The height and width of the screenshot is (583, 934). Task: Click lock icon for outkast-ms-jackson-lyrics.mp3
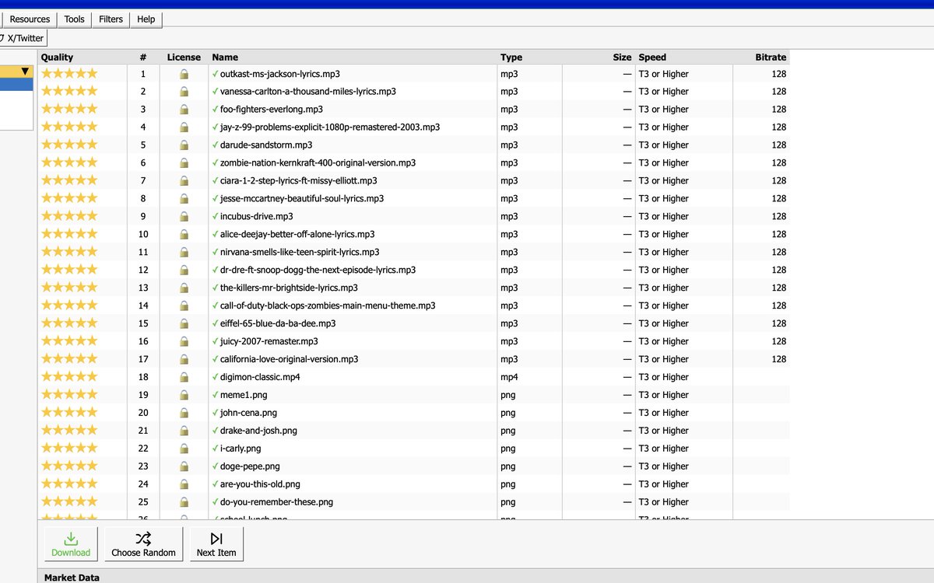tap(184, 74)
